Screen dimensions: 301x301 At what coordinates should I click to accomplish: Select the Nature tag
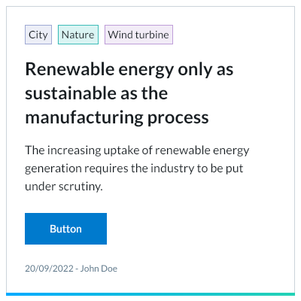pos(78,35)
